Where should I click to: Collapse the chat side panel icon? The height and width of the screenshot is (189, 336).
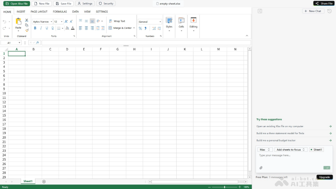[260, 11]
